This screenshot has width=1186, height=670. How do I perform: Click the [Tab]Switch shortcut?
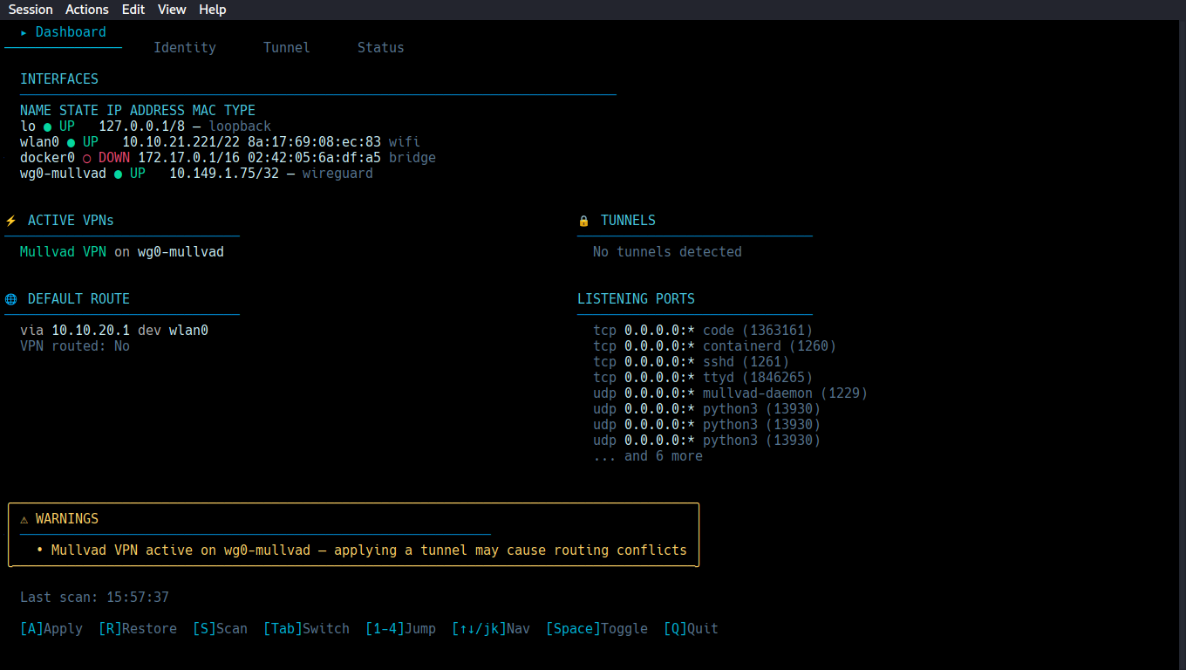click(x=307, y=629)
